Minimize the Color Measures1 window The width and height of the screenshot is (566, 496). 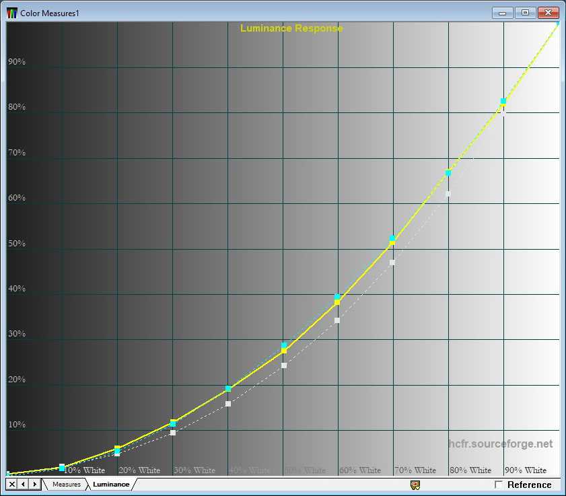(x=503, y=13)
